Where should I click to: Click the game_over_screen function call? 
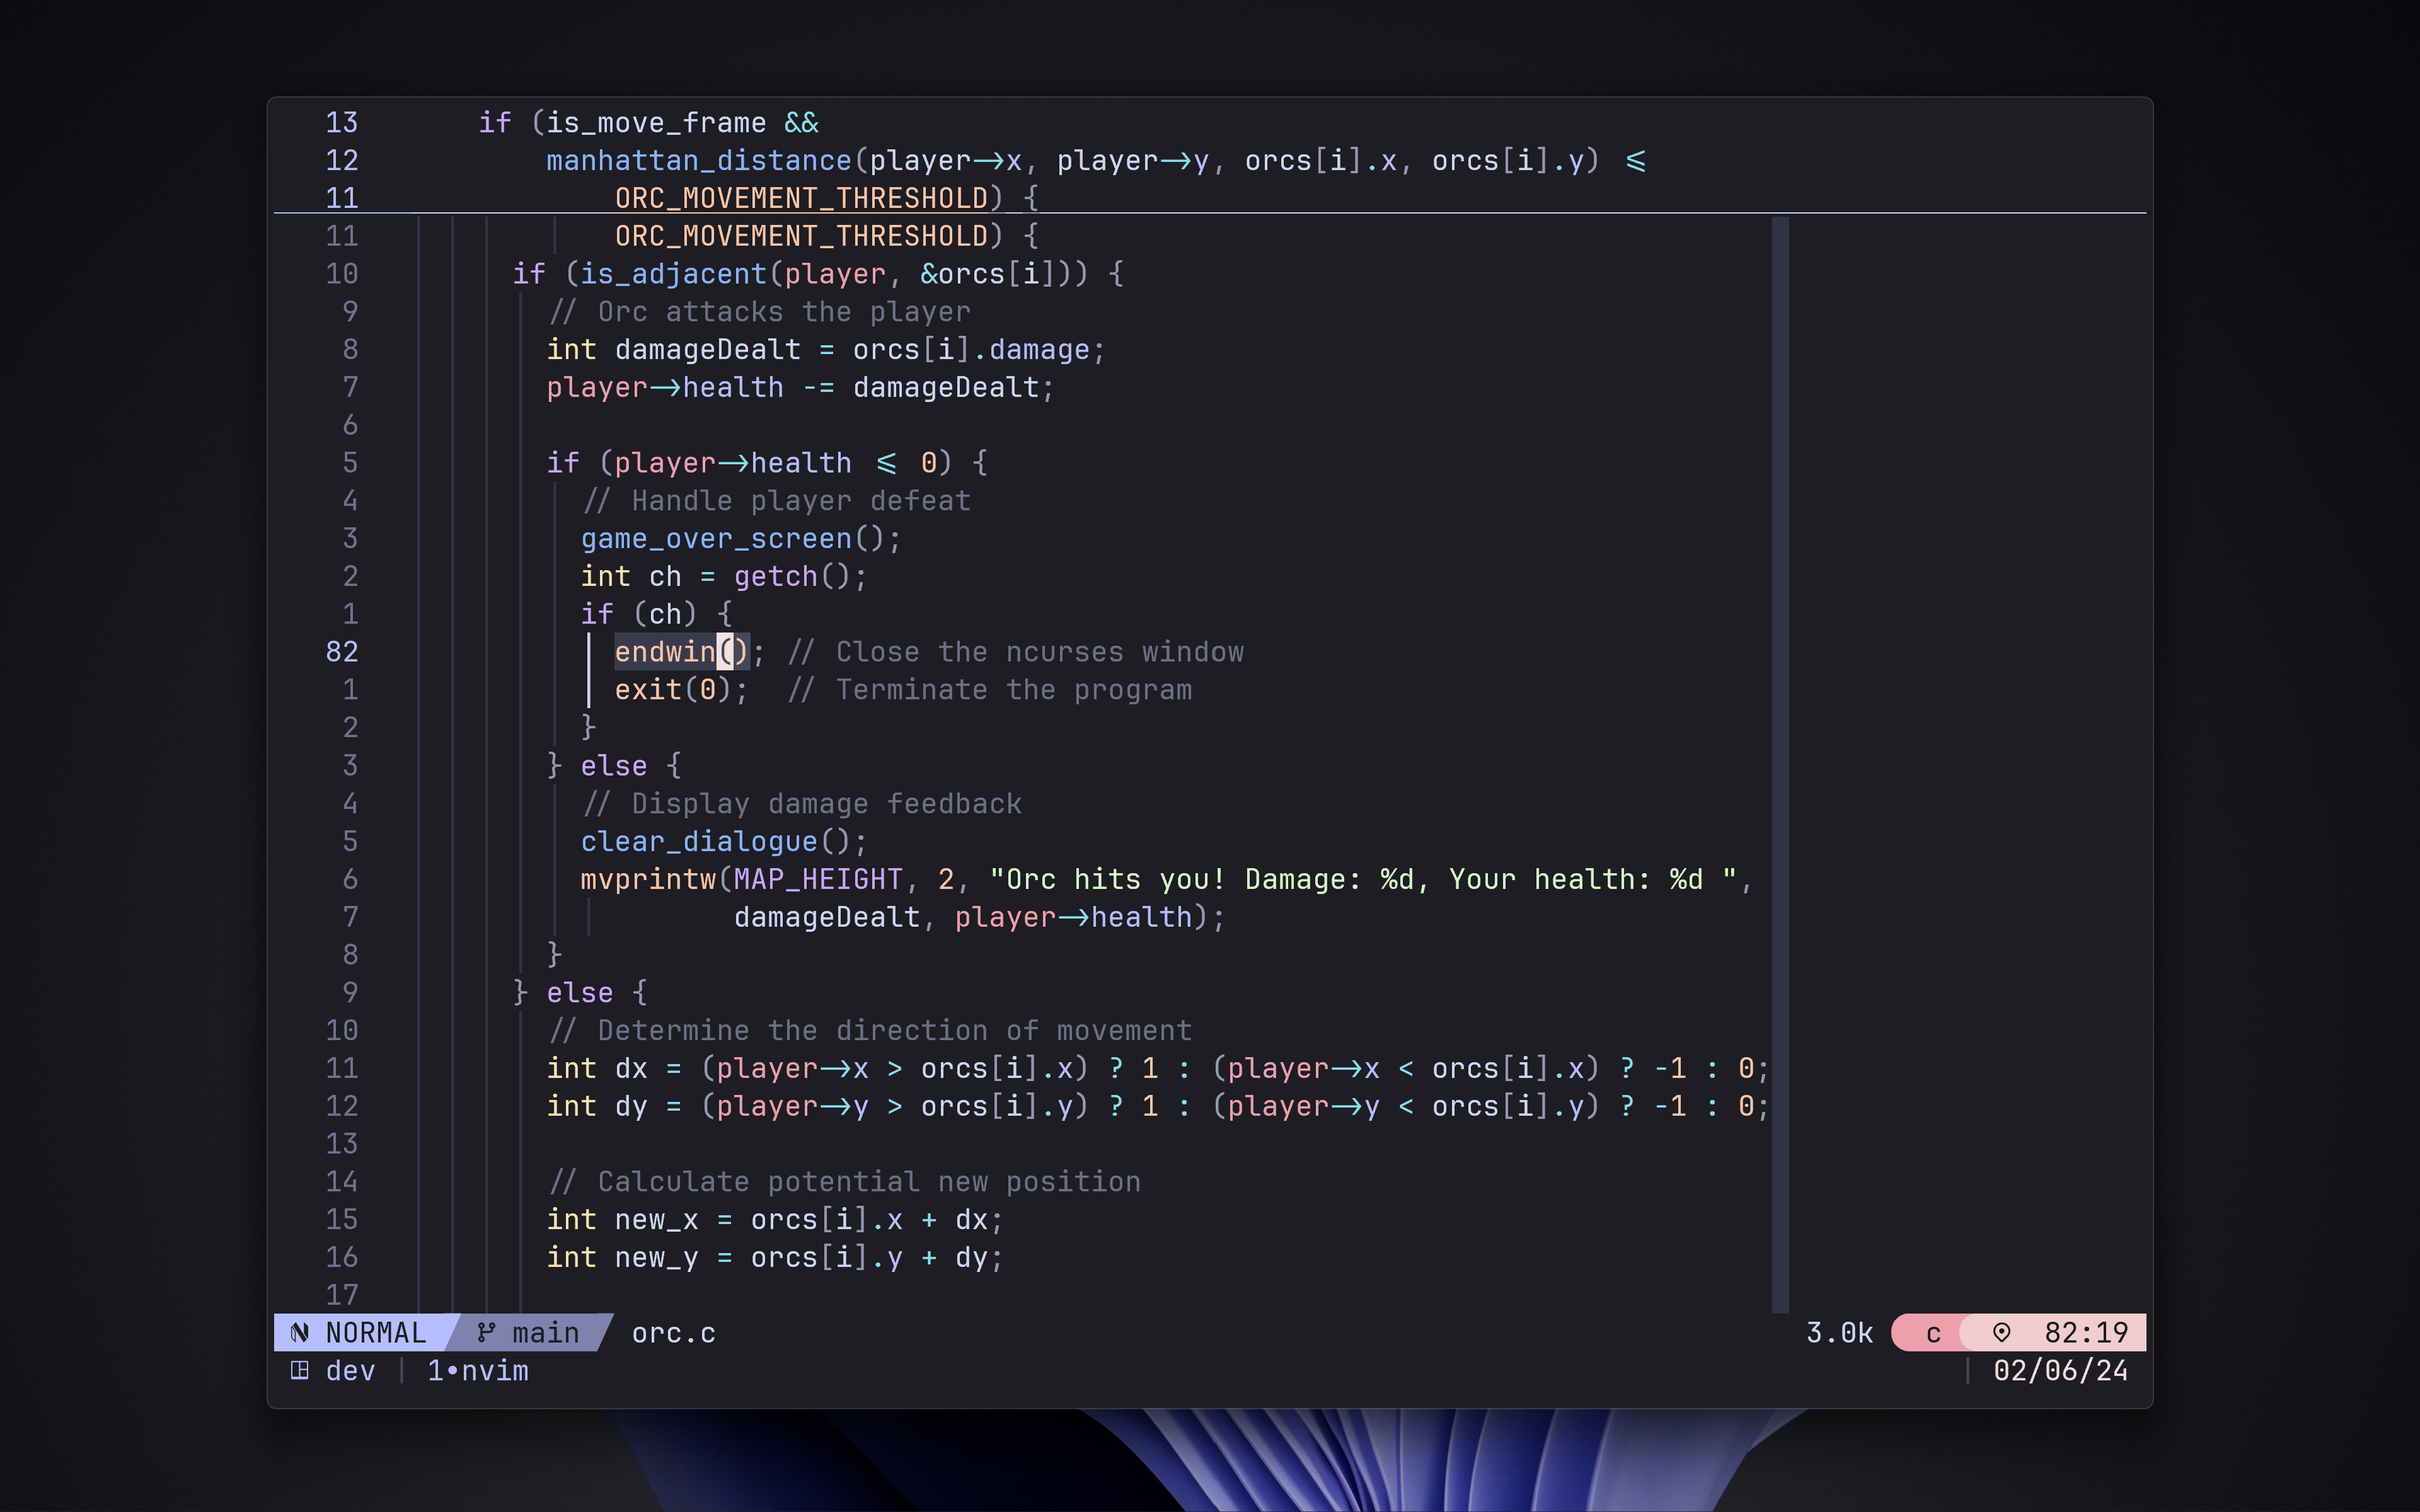coord(716,539)
